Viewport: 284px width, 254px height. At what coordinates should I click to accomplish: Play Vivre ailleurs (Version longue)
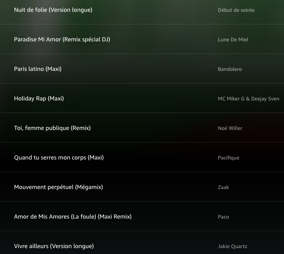(x=54, y=246)
